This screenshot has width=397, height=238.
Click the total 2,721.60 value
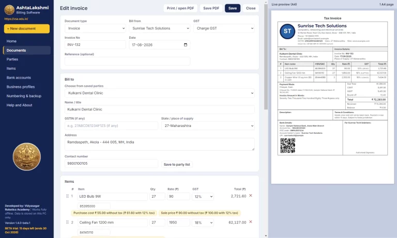point(238,196)
